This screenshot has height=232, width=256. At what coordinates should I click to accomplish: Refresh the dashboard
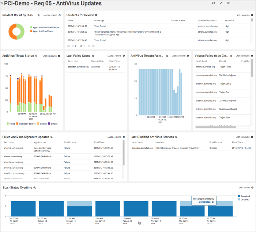[x=214, y=3]
